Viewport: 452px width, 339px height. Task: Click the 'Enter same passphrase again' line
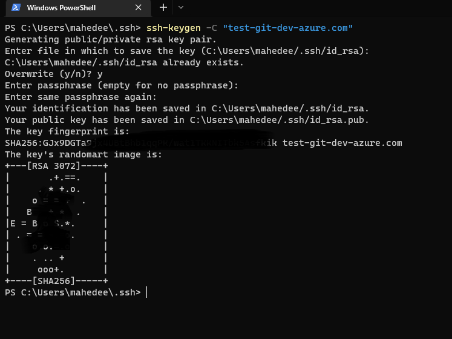click(80, 97)
